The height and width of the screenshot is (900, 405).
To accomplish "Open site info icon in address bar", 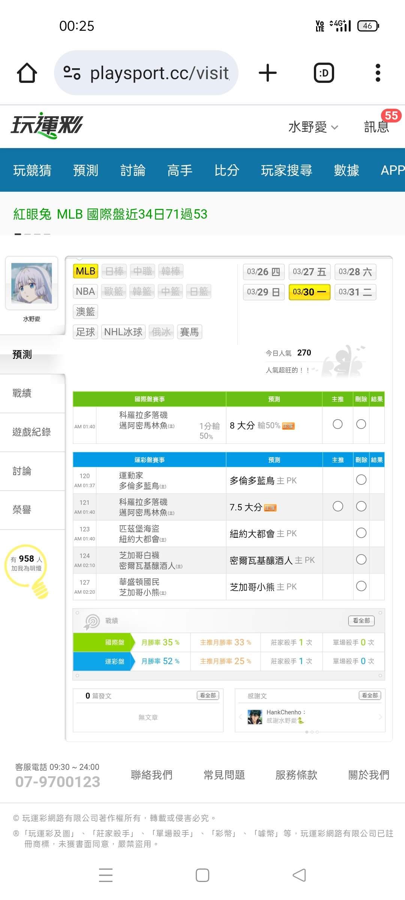I will 72,73.
